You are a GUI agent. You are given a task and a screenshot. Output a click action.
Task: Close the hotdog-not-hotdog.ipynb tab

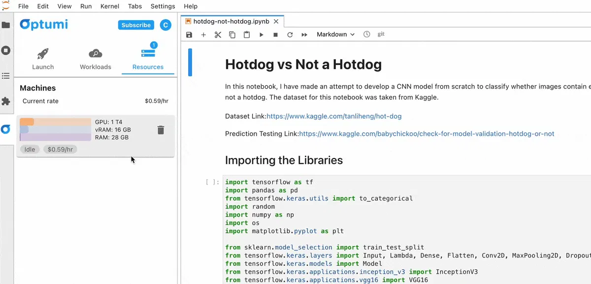276,22
